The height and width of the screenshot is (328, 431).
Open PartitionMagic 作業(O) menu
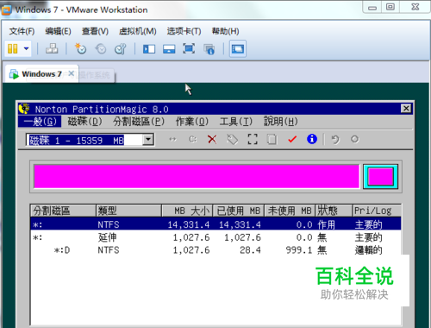pos(192,122)
